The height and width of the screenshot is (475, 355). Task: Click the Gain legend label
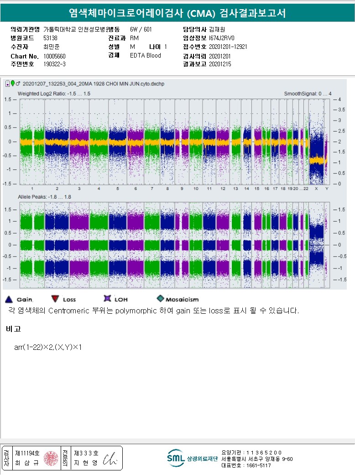(x=25, y=300)
